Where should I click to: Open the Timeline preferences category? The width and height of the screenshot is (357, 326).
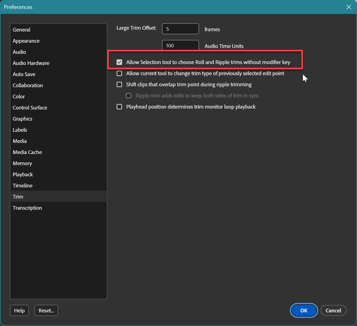coord(23,186)
